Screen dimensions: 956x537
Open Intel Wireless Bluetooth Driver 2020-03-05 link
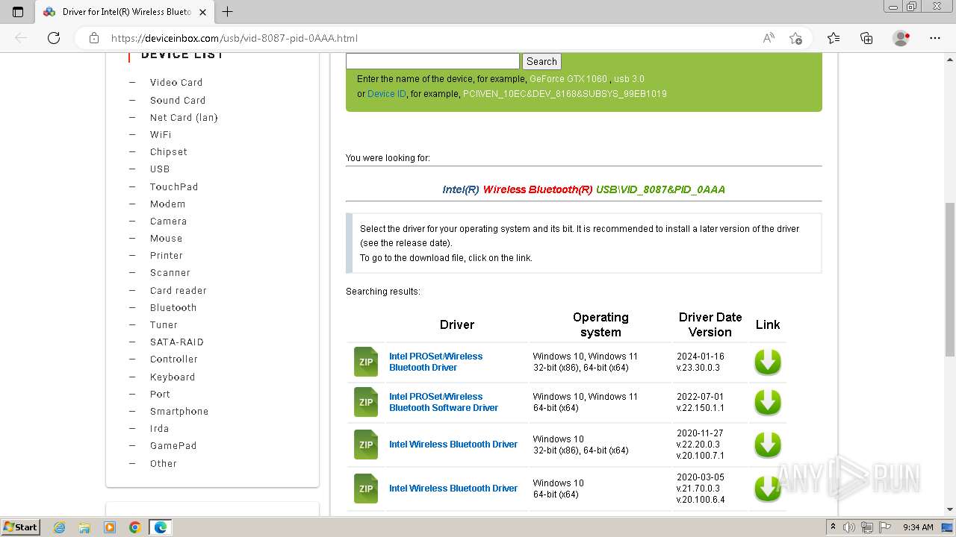[x=453, y=489]
